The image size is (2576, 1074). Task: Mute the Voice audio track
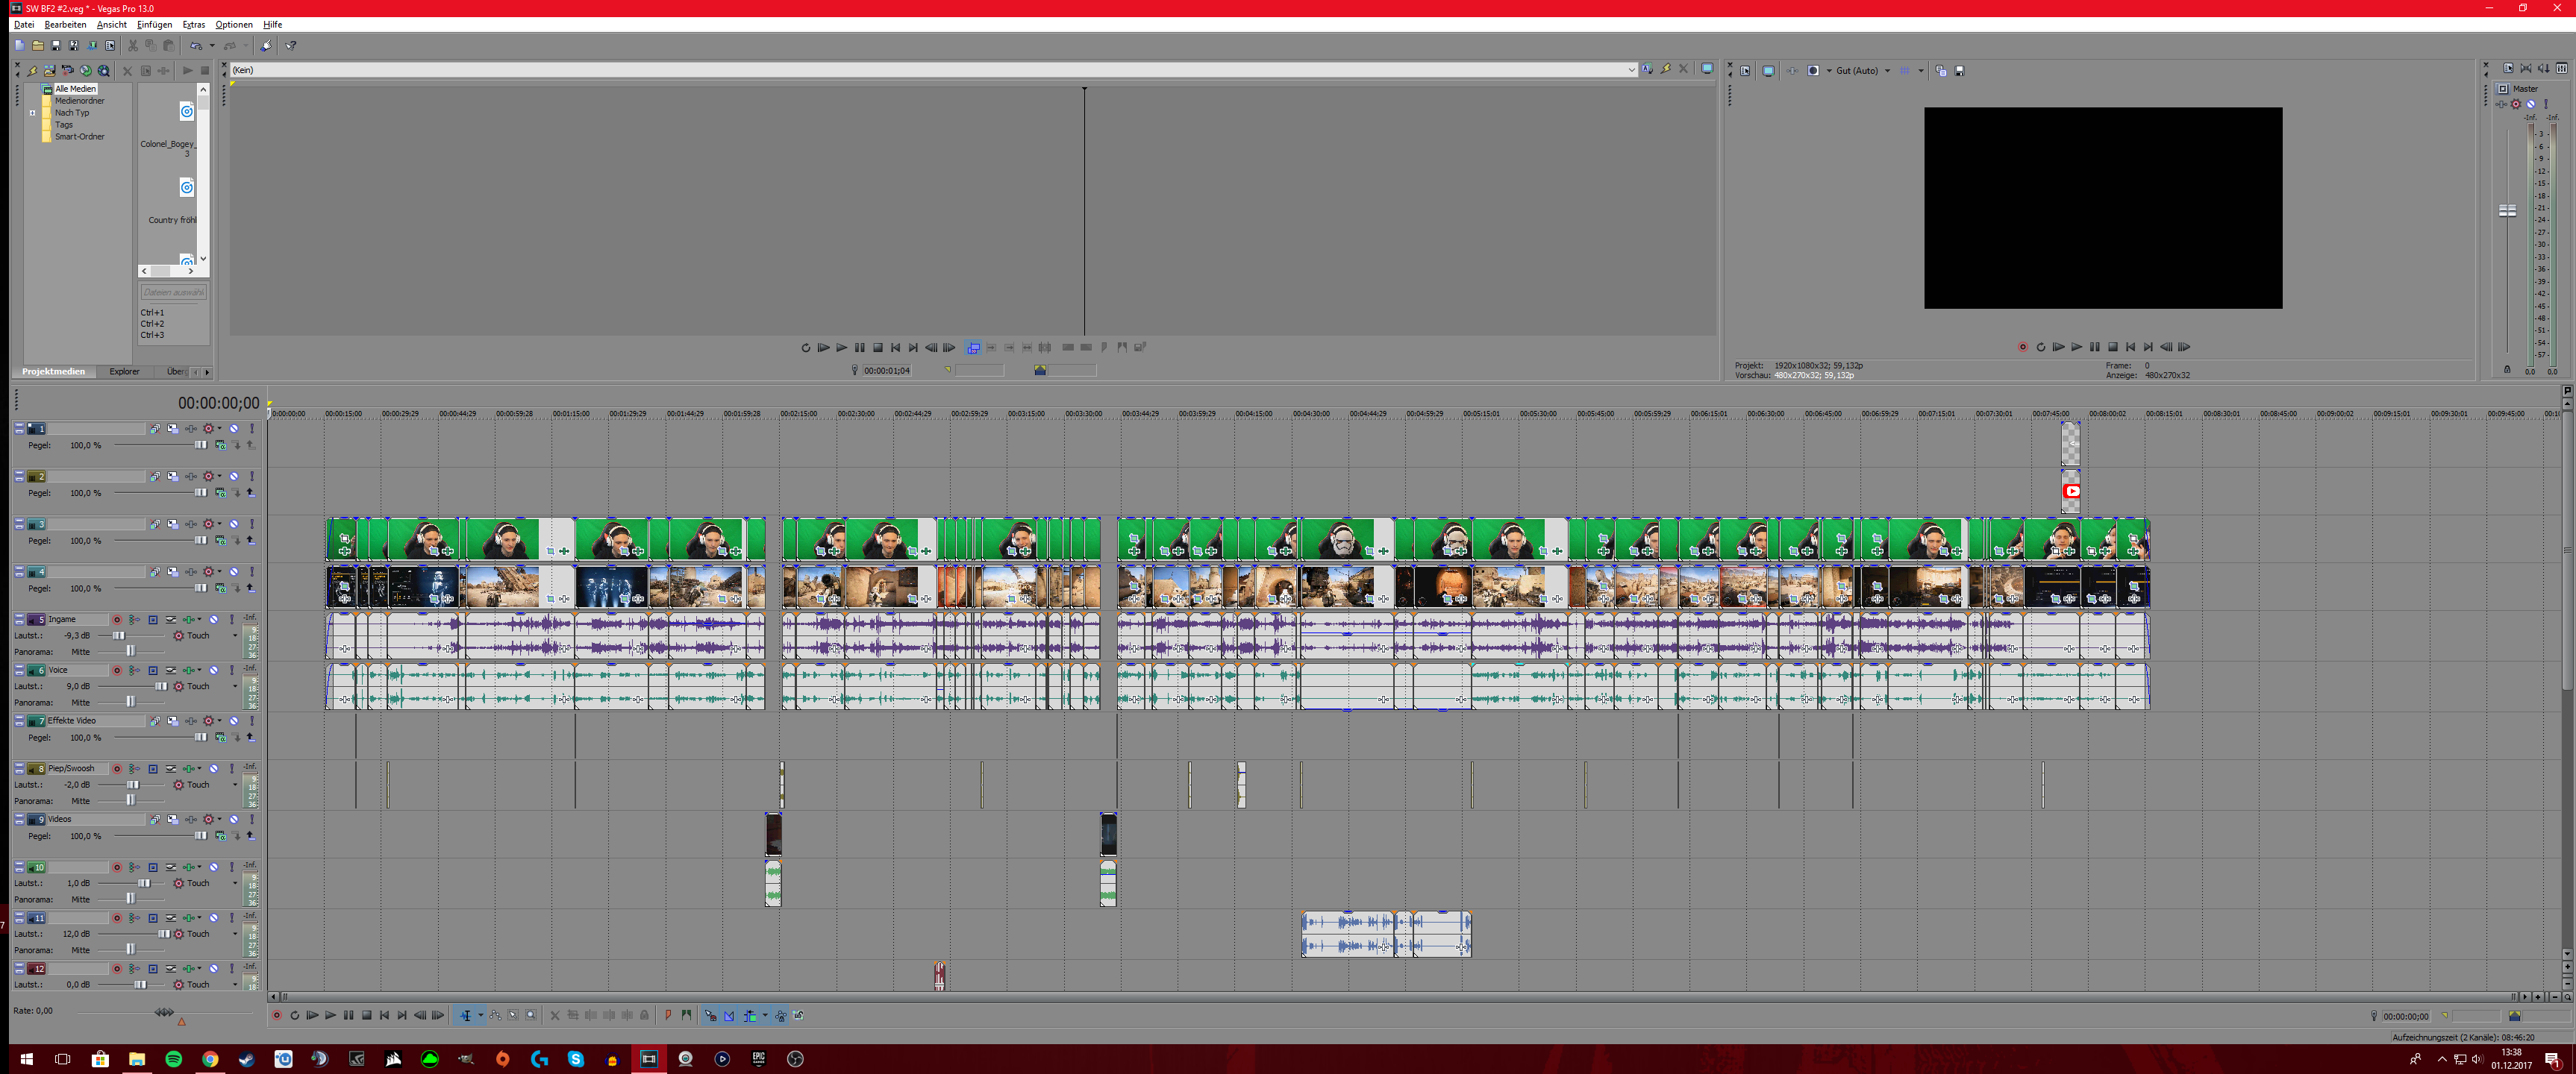tap(214, 671)
